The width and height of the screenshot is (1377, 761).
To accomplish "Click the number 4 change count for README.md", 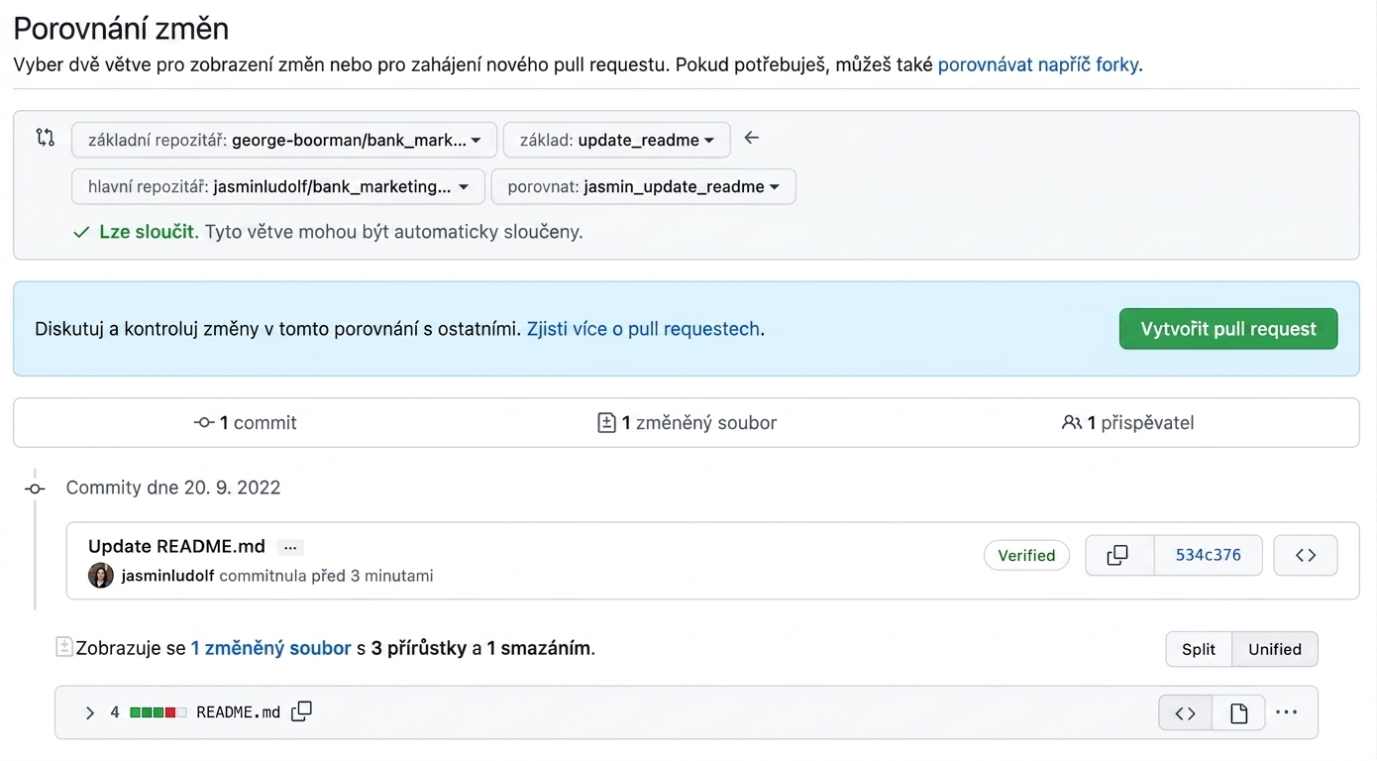I will [115, 712].
